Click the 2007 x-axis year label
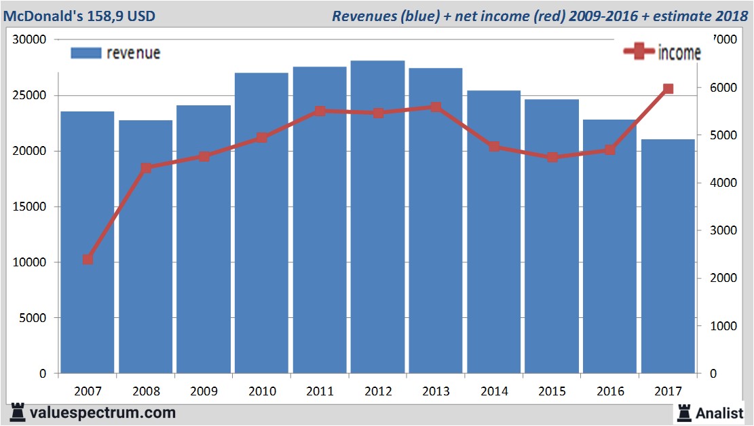 (x=88, y=391)
